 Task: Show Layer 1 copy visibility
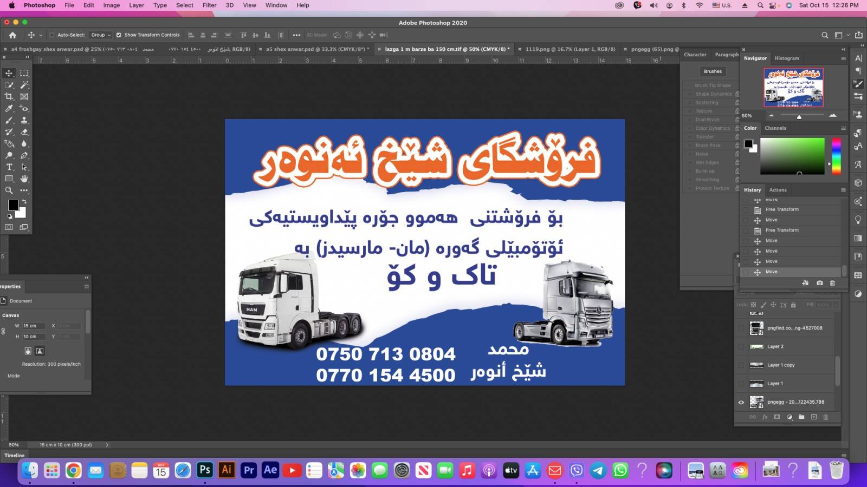click(x=741, y=365)
